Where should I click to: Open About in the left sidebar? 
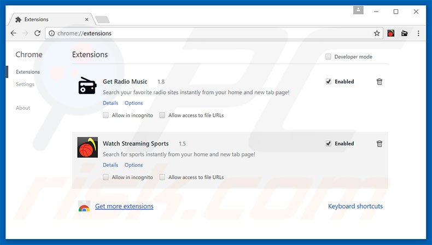point(23,108)
